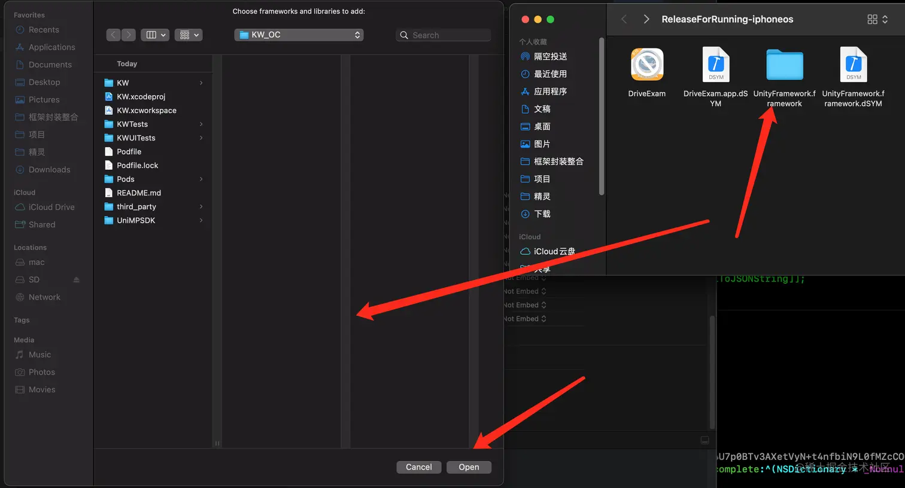Open 隔空投送 (AirDrop) in Finder sidebar
Image resolution: width=905 pixels, height=488 pixels.
(544, 57)
